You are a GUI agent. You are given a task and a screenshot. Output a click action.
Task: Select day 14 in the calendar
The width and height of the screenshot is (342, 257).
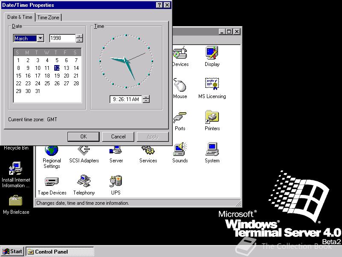click(x=76, y=68)
